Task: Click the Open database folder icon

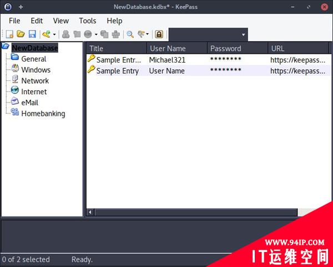Action: pos(21,34)
